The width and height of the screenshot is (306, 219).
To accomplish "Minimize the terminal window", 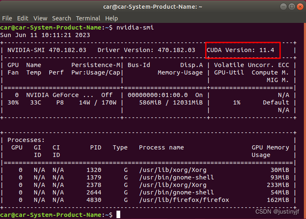I will 283,7.
